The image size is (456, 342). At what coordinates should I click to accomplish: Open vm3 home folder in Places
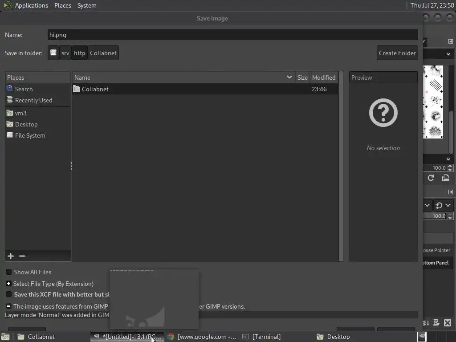pyautogui.click(x=20, y=113)
